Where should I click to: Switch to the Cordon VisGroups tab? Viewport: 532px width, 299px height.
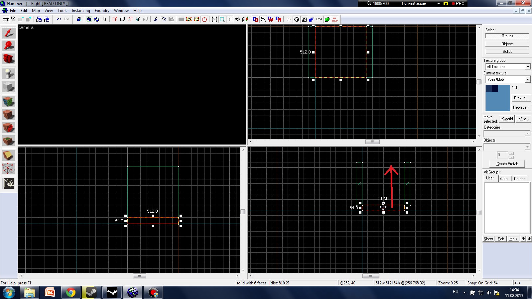520,179
